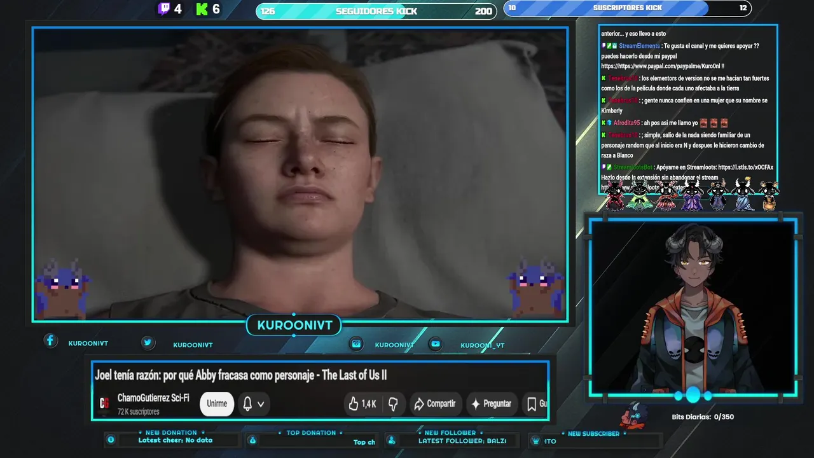Click the small mascot beside Bits Diarias
The width and height of the screenshot is (814, 458).
click(x=635, y=415)
